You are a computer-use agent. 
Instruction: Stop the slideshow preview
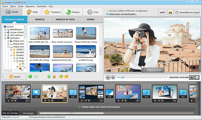coord(113,77)
